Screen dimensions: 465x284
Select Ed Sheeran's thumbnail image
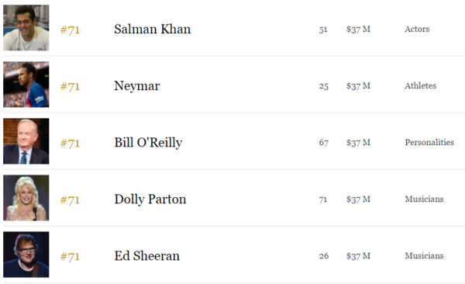(26, 255)
